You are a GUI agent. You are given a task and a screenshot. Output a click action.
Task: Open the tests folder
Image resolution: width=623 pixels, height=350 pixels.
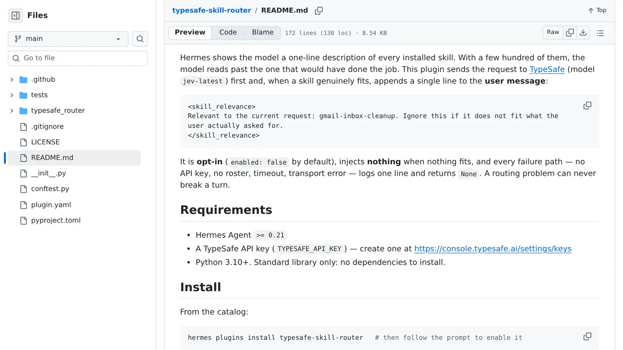coord(39,95)
